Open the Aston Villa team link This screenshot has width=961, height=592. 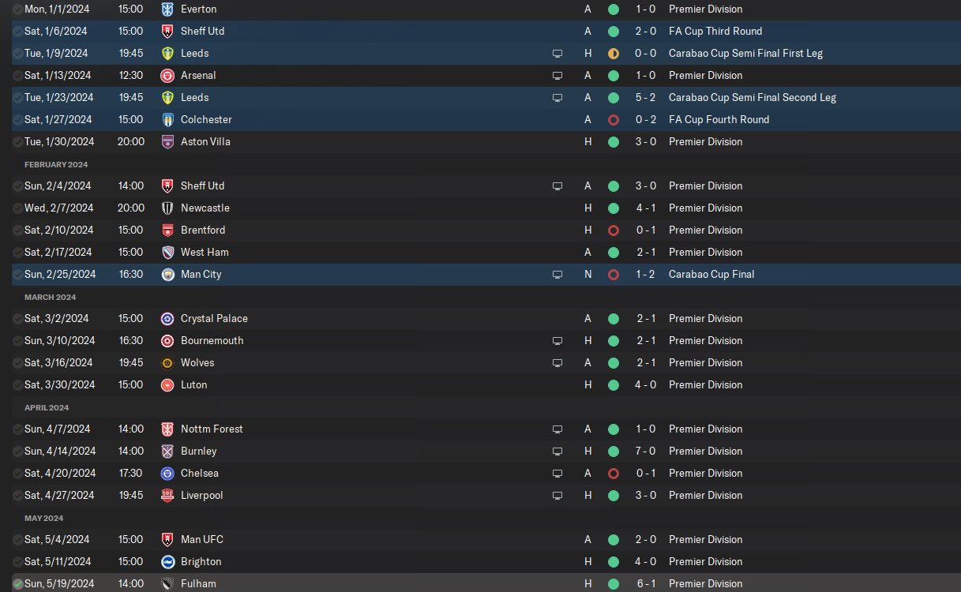205,142
